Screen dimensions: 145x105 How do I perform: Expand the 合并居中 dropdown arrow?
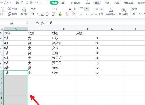pos(116,14)
